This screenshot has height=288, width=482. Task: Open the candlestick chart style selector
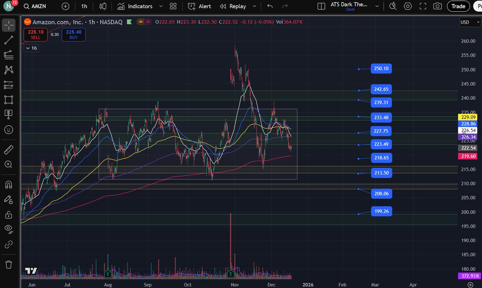[103, 6]
